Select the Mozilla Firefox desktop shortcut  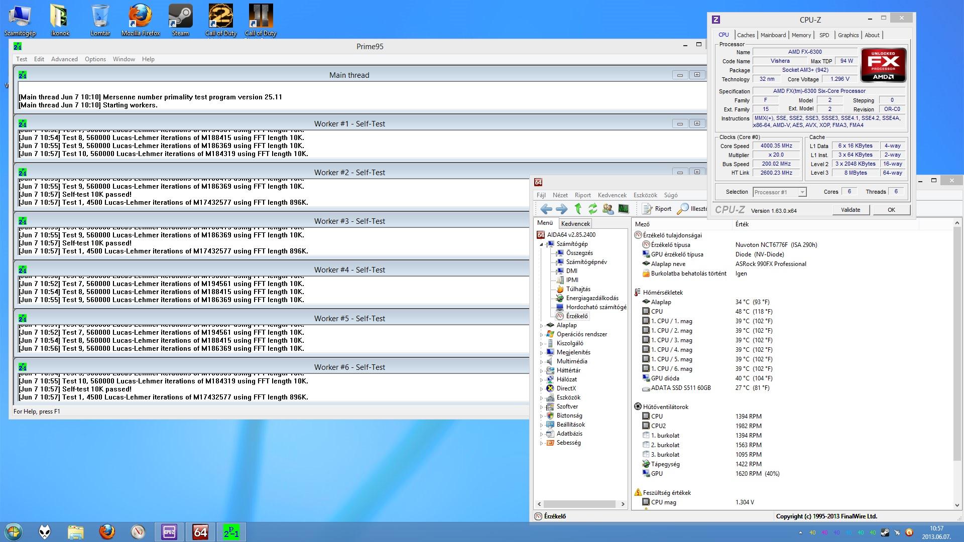(141, 20)
